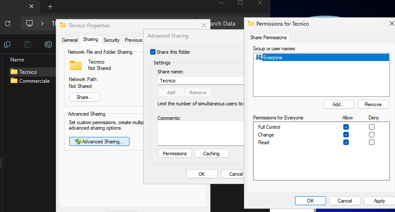This screenshot has width=395, height=212.
Task: Uncheck the Share this folder checkbox
Action: (x=153, y=52)
